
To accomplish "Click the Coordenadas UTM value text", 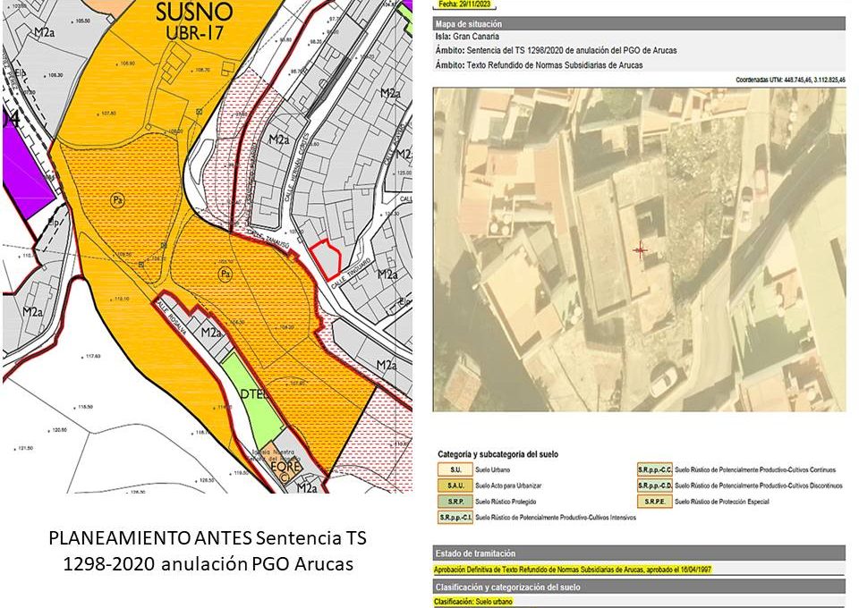I will click(790, 80).
